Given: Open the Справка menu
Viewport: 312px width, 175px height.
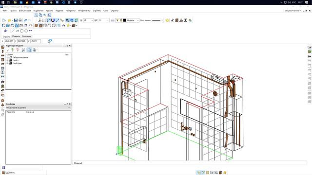Looking at the screenshot, I should (x=115, y=11).
